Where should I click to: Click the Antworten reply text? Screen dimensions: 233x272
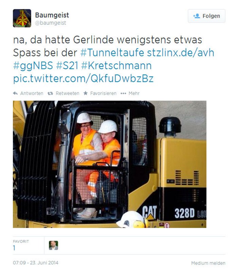[32, 93]
